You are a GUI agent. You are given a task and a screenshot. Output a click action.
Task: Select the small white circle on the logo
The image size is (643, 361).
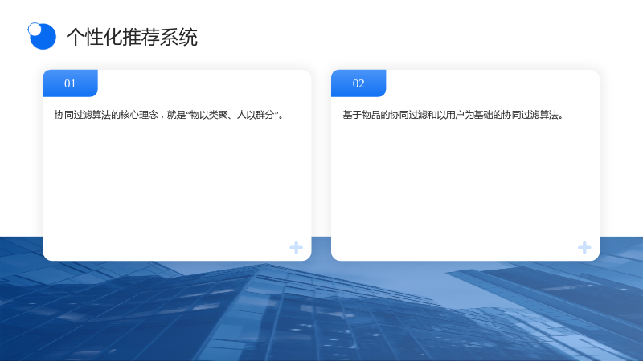coord(35,29)
